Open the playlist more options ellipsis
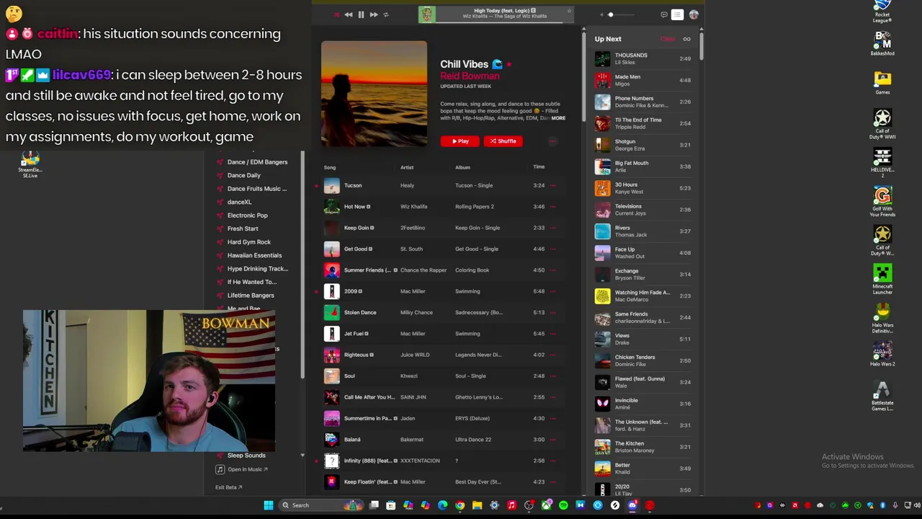 tap(552, 141)
